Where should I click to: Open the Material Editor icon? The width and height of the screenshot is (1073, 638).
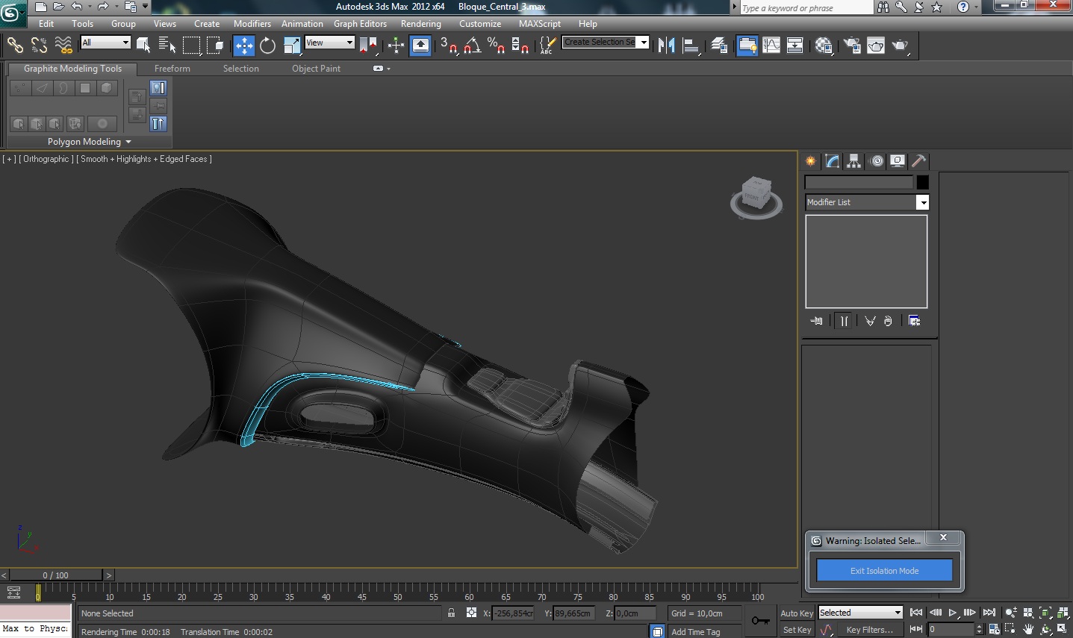click(x=824, y=46)
